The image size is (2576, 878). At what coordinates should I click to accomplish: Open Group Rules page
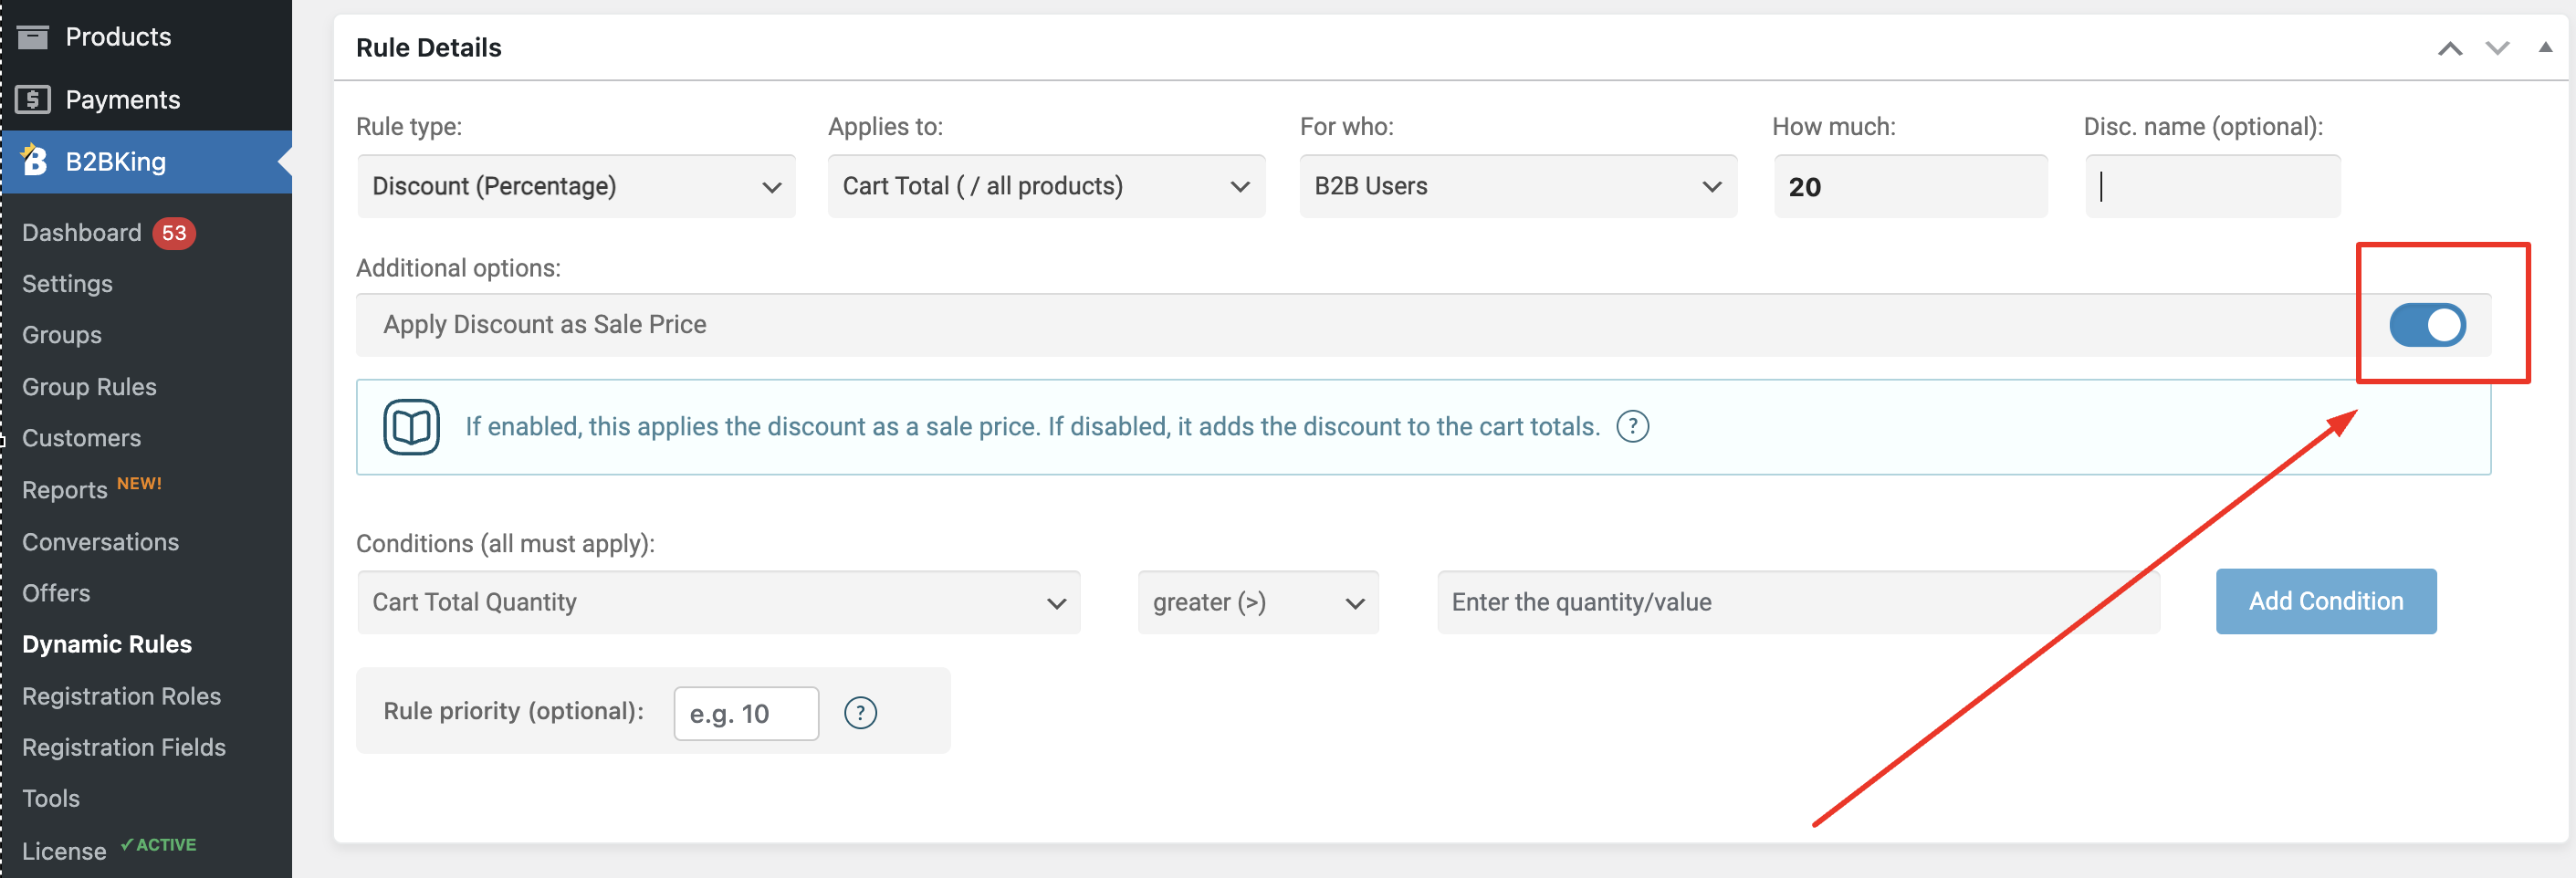point(89,387)
